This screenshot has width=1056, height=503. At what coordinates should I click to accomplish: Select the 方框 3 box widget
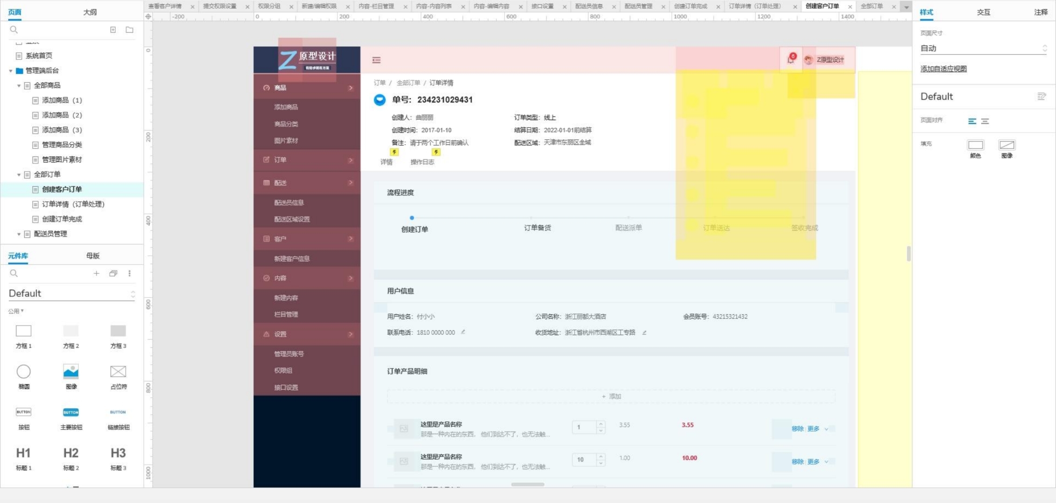pyautogui.click(x=118, y=336)
